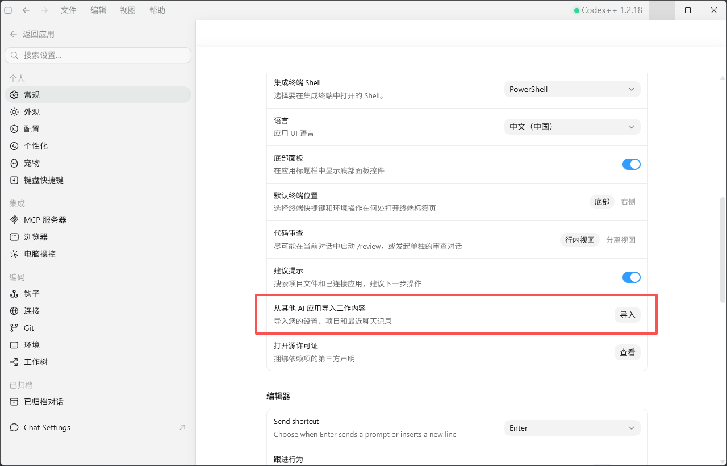Image resolution: width=727 pixels, height=466 pixels.
Task: Click the Git branch icon
Action: 14,328
